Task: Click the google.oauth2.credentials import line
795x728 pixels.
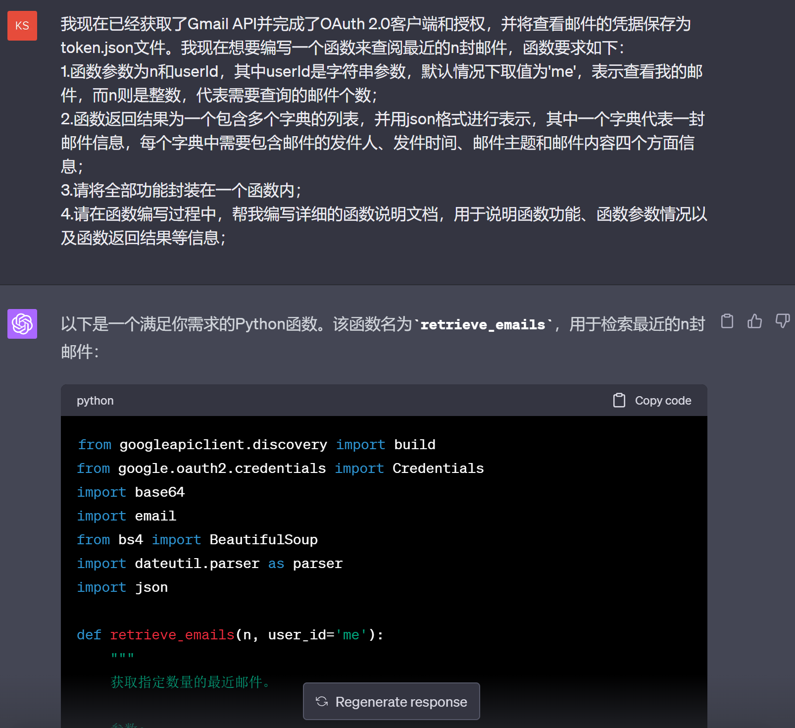Action: [x=281, y=468]
